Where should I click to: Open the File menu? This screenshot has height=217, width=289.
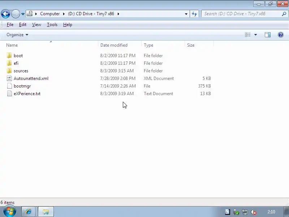[x=10, y=25]
